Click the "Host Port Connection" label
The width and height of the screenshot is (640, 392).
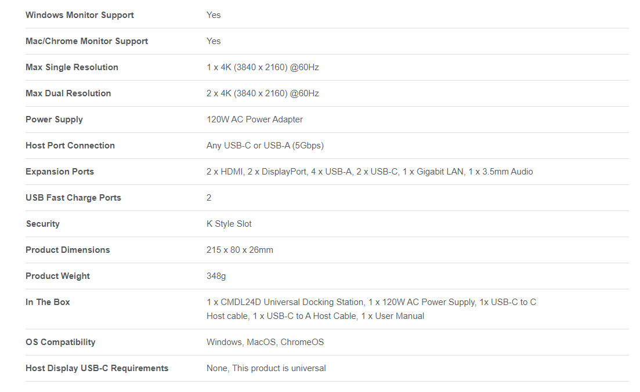(70, 146)
